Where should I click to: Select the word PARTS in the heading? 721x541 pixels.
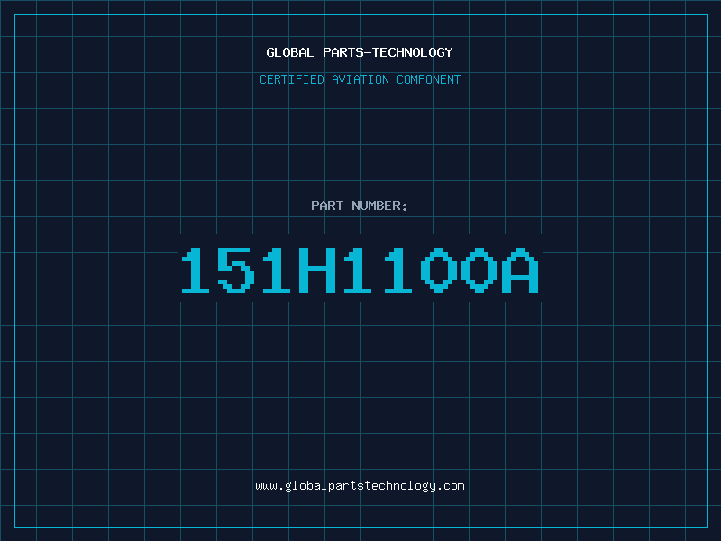(x=343, y=52)
